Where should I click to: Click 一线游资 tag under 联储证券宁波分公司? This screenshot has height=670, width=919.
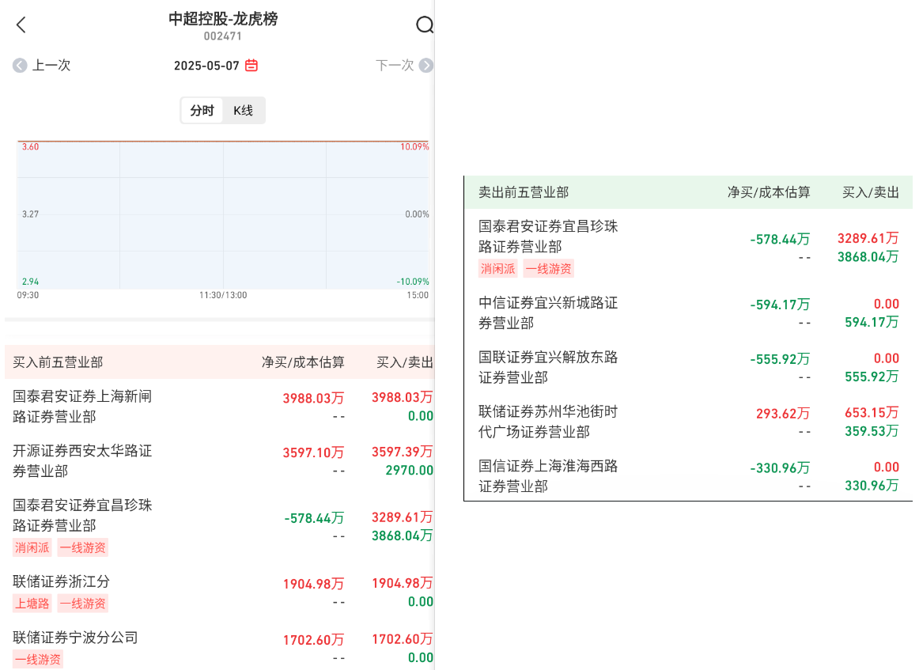click(x=38, y=659)
